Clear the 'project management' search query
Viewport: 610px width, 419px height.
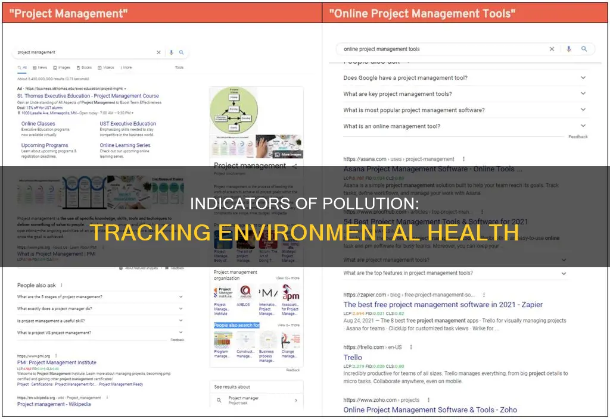point(158,52)
